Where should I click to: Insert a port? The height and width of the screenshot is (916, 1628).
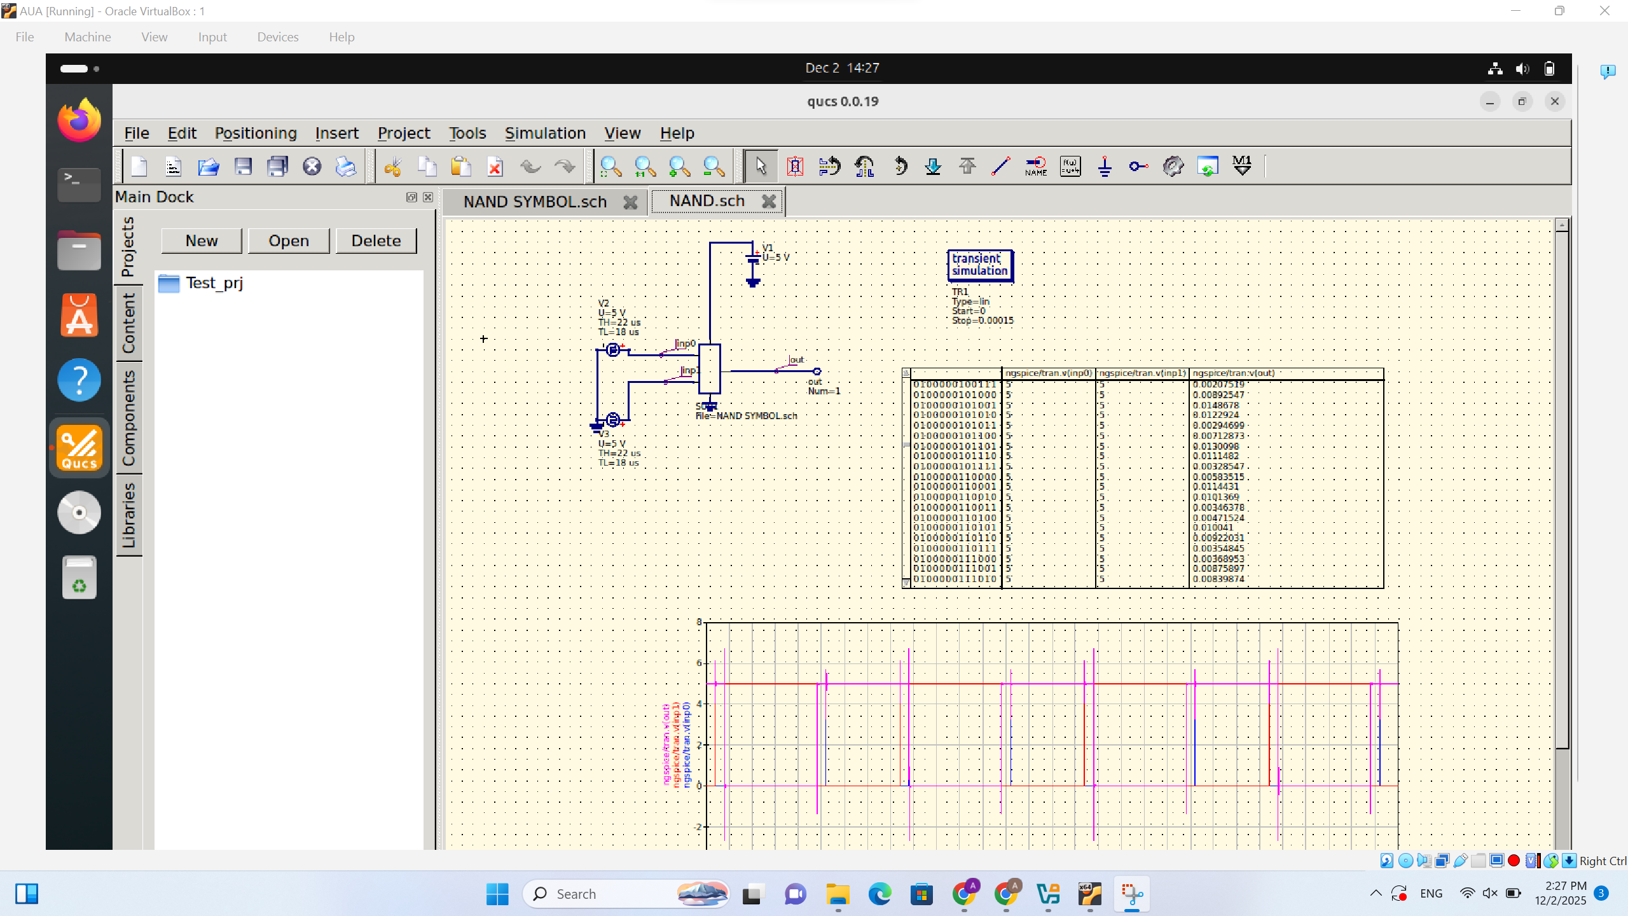coord(1139,167)
